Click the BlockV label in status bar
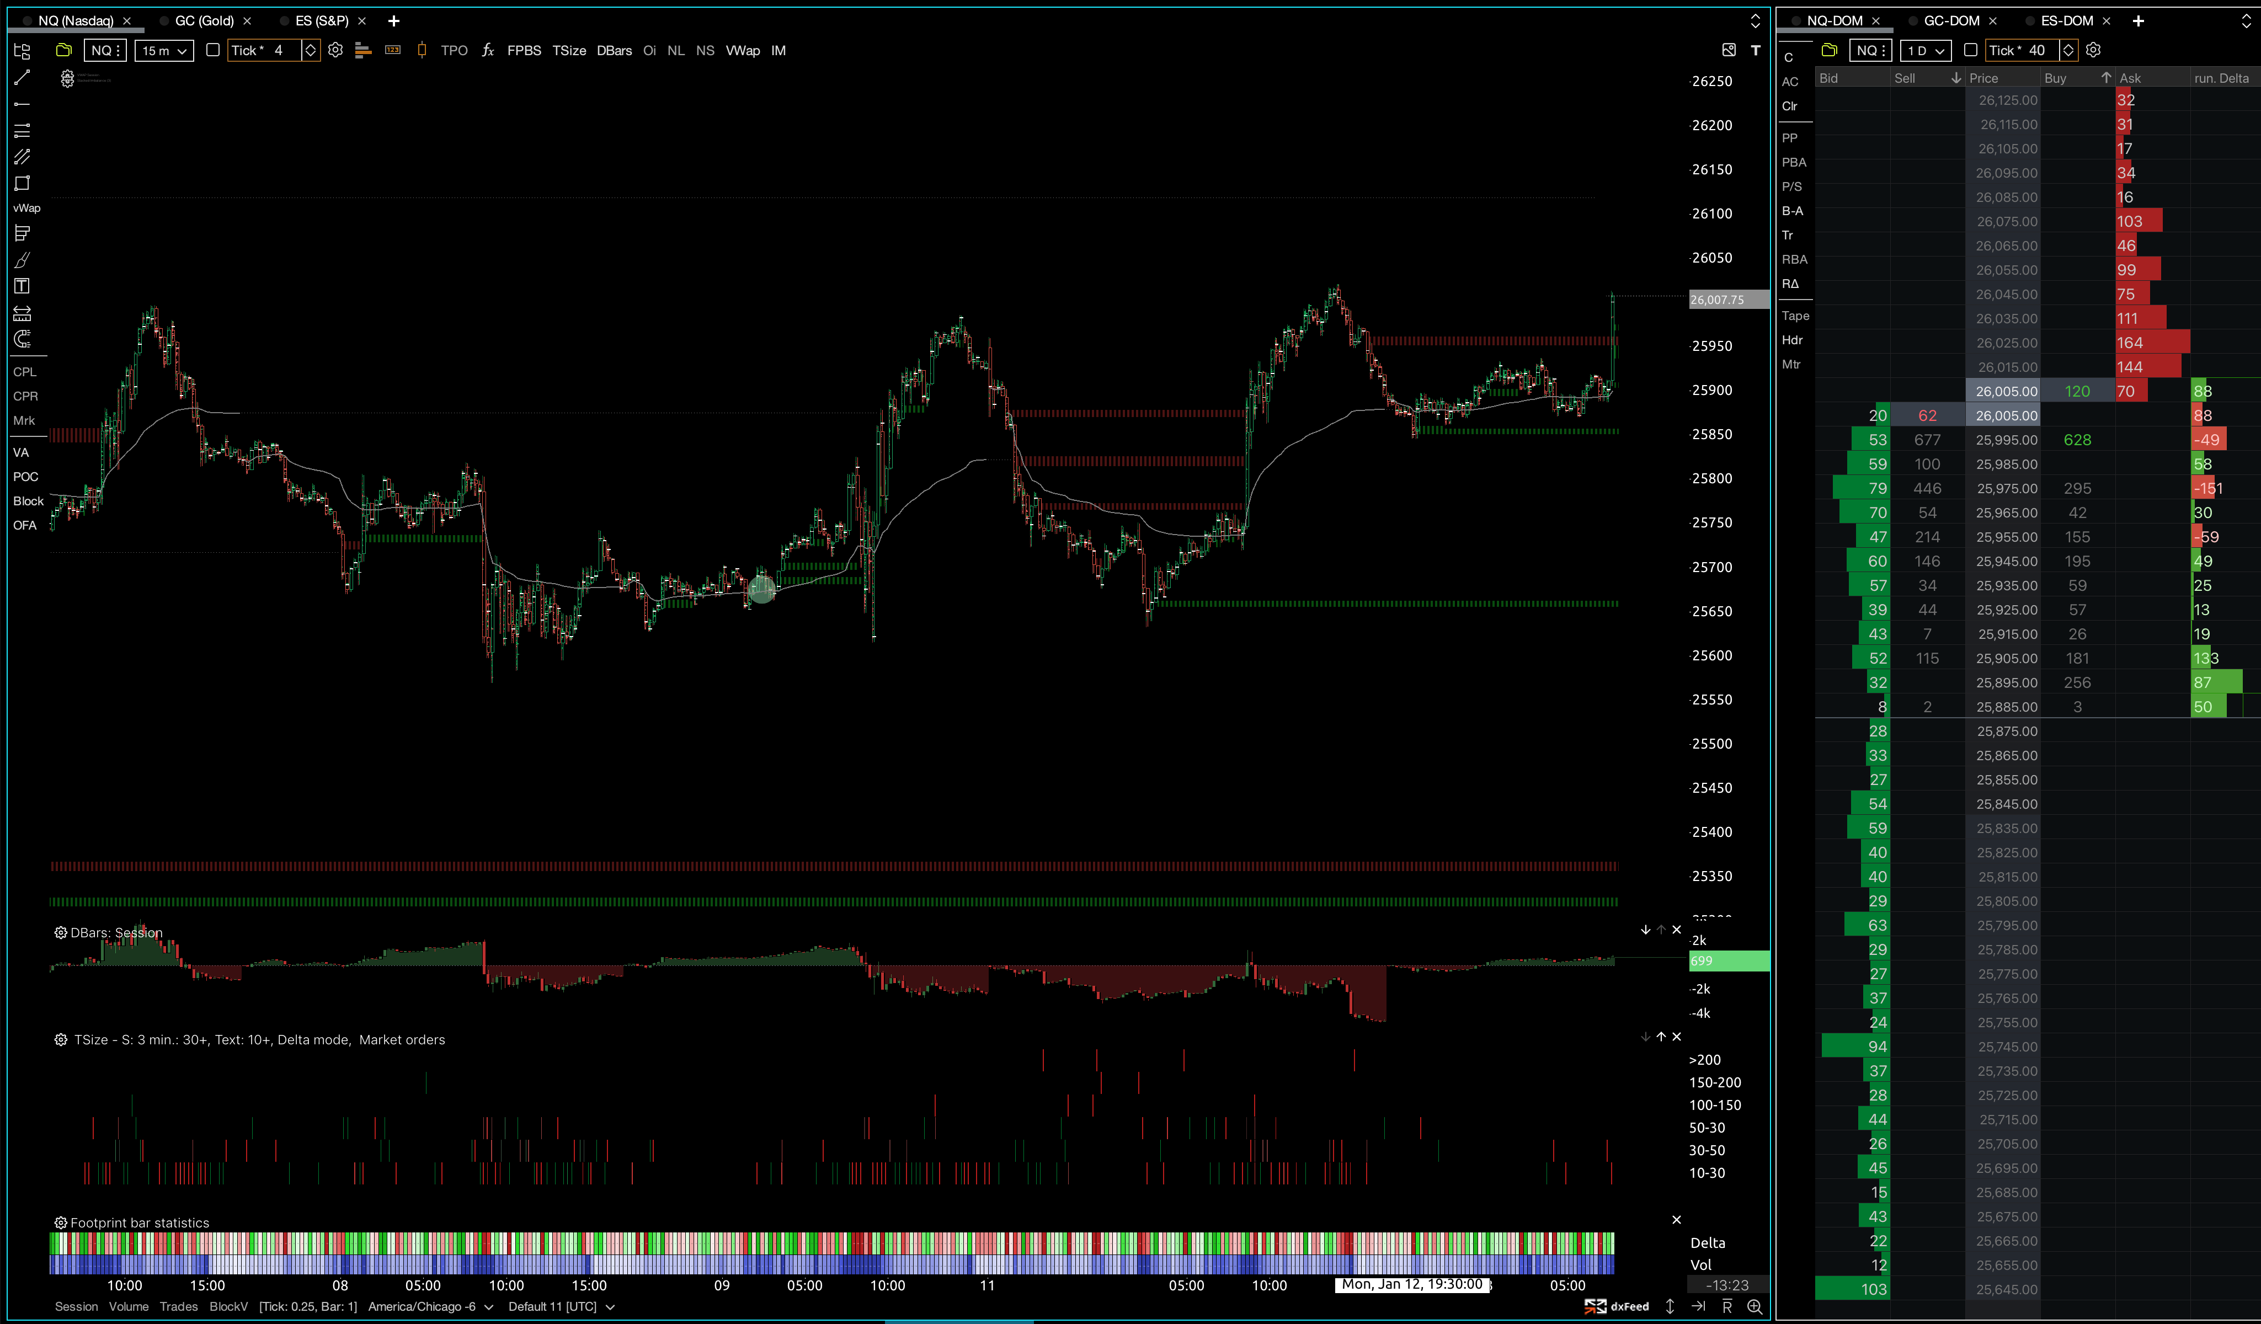The image size is (2261, 1324). pyautogui.click(x=228, y=1306)
